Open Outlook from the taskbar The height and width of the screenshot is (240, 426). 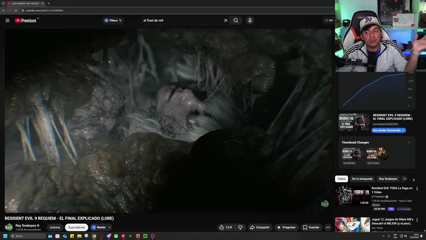click(65, 236)
